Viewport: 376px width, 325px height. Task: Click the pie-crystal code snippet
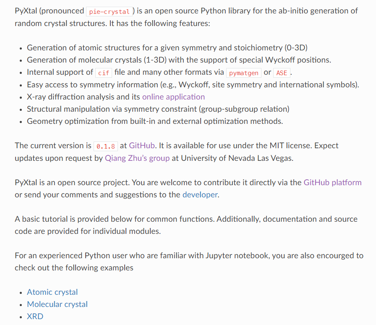(x=110, y=11)
